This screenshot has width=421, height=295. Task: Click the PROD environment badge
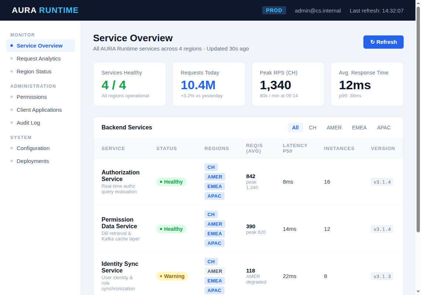click(x=274, y=10)
